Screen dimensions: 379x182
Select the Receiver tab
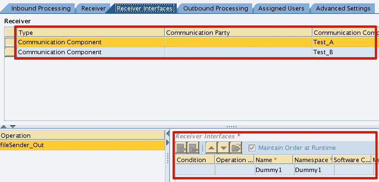coord(93,8)
